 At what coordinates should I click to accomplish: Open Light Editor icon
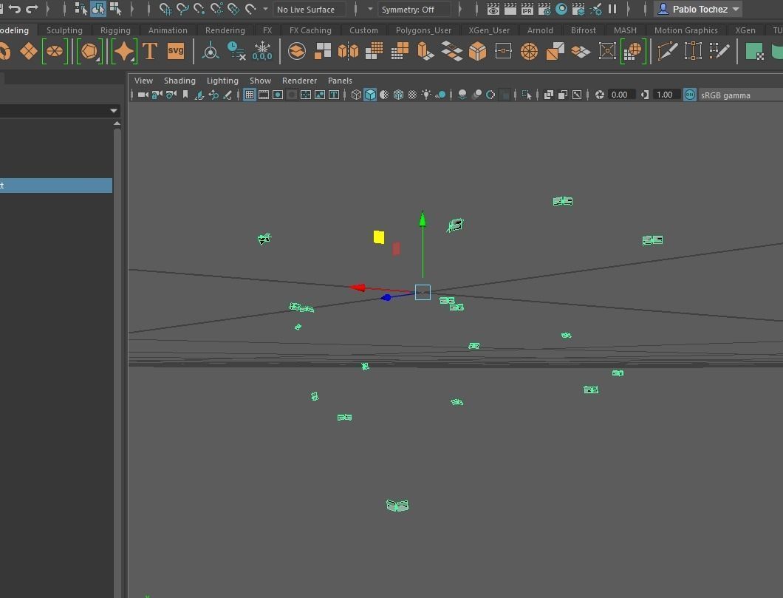click(595, 9)
